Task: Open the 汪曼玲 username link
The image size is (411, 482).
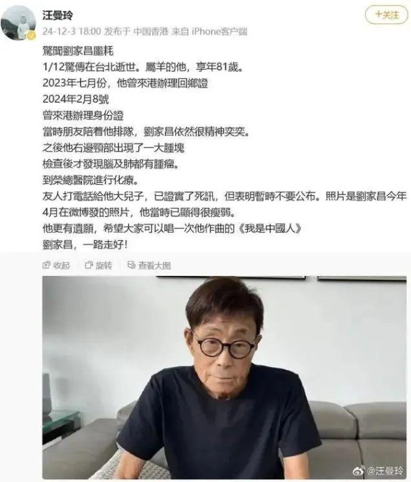Action: click(58, 15)
